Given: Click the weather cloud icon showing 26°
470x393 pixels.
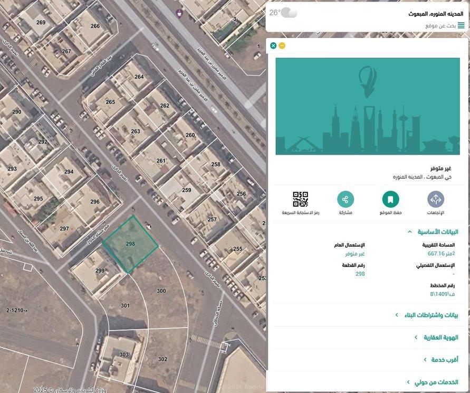Looking at the screenshot, I should (x=289, y=13).
